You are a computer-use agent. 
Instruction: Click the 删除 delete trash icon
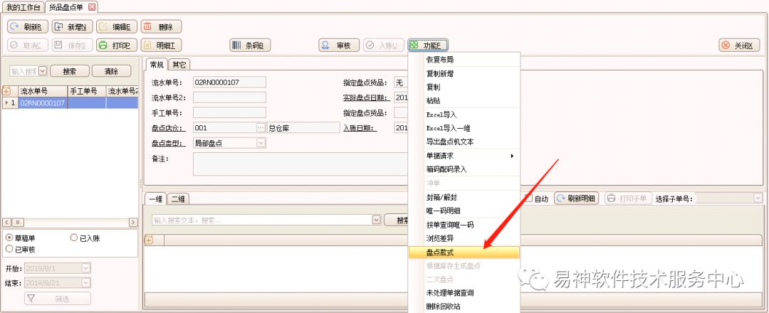pyautogui.click(x=148, y=27)
